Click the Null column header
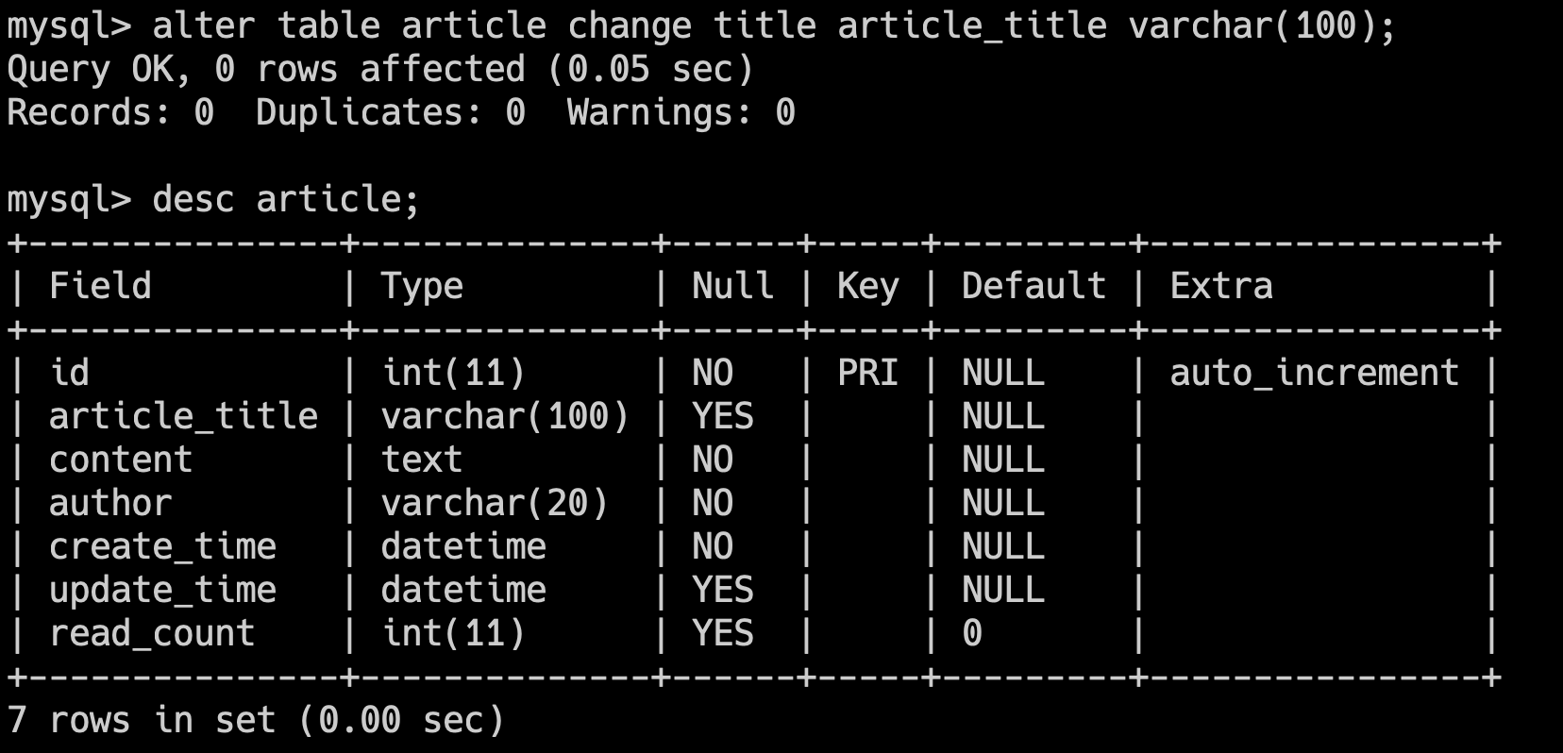The image size is (1563, 753). pyautogui.click(x=732, y=286)
